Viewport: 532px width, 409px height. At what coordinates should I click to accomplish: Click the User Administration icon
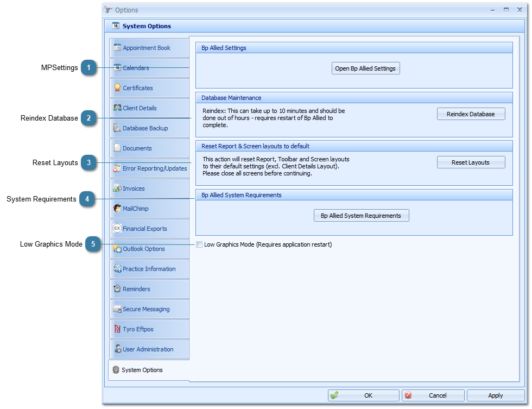click(117, 349)
